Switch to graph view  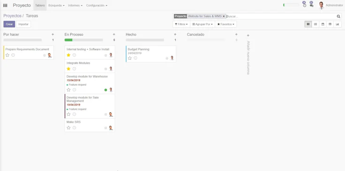pyautogui.click(x=337, y=24)
